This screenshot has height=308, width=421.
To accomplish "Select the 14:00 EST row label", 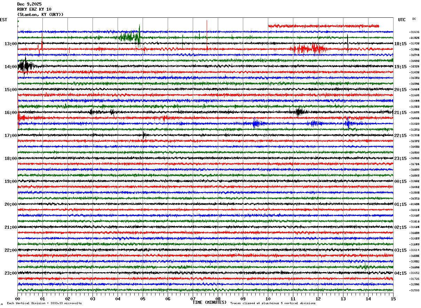I will pos(11,67).
